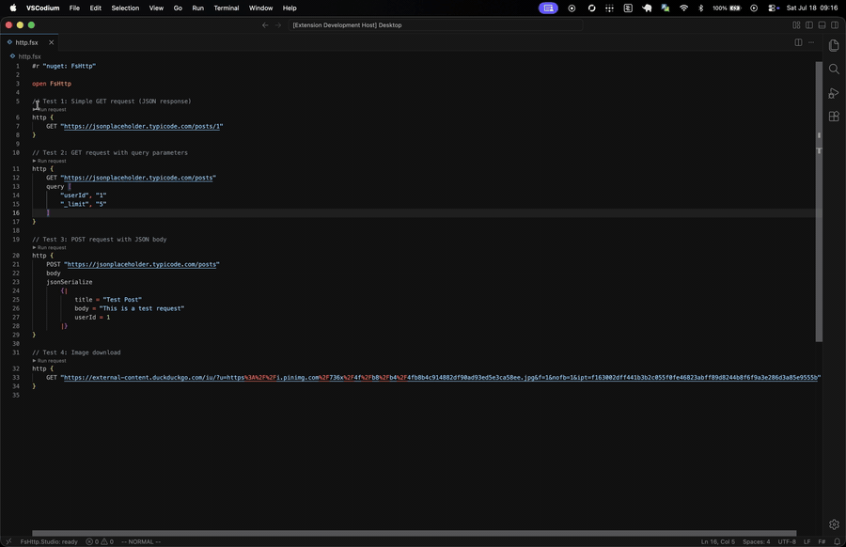This screenshot has width=846, height=547.
Task: Click the Bluetooth icon in menu bar
Action: click(x=701, y=8)
